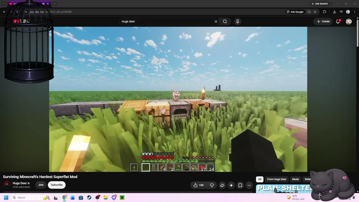Go back with the browser back arrow
Viewport: 359px width, 202px height.
(4, 12)
